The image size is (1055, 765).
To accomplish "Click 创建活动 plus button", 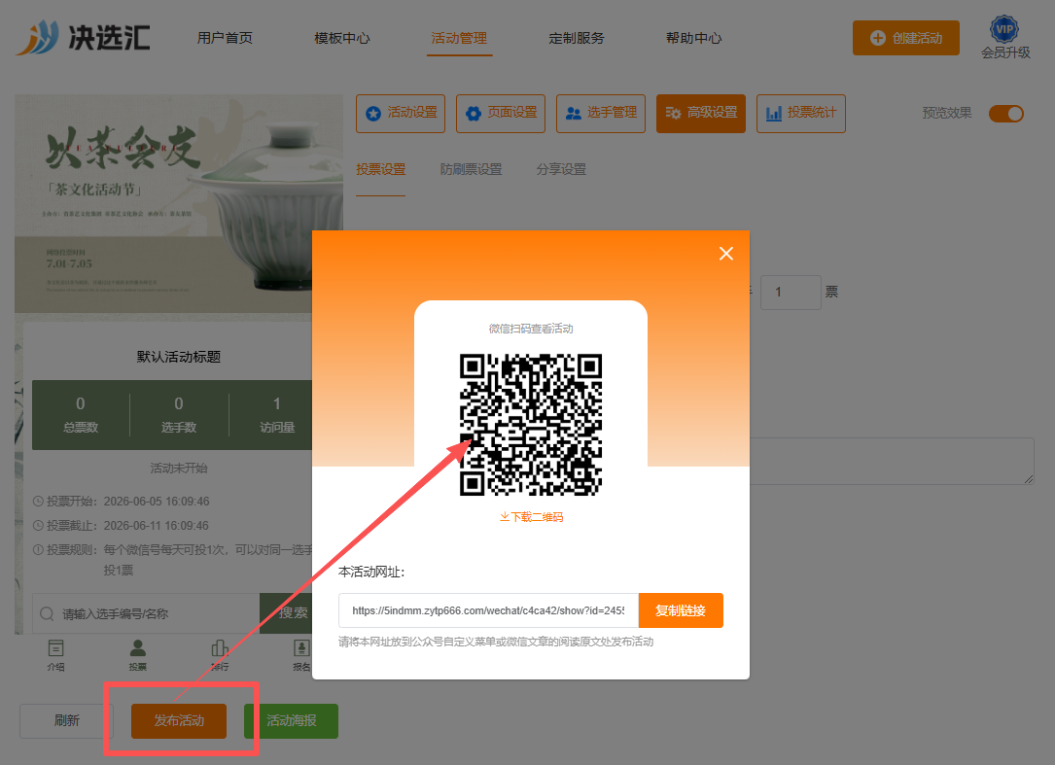I will tap(905, 38).
